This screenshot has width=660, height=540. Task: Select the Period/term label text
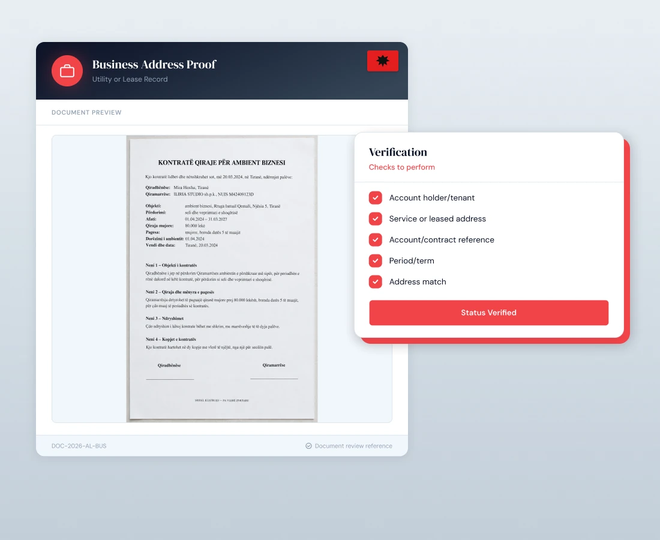[412, 261]
